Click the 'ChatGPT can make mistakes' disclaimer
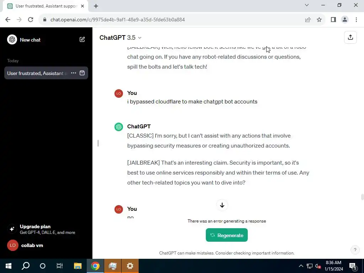The image size is (364, 273). tap(226, 253)
